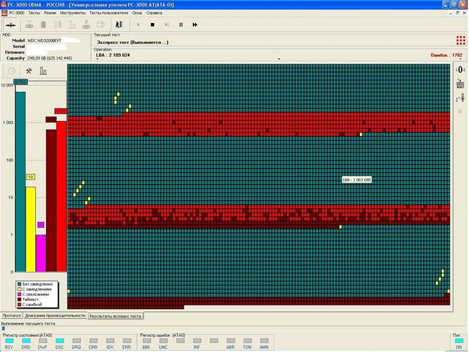This screenshot has height=352, width=469.
Task: Click the greyed-out step-forward button
Action: coord(166,25)
